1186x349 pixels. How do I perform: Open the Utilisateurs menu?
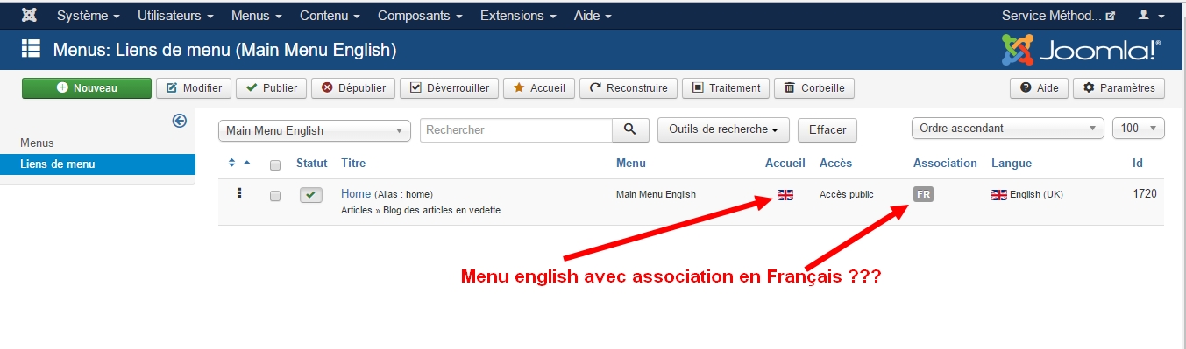coord(175,16)
